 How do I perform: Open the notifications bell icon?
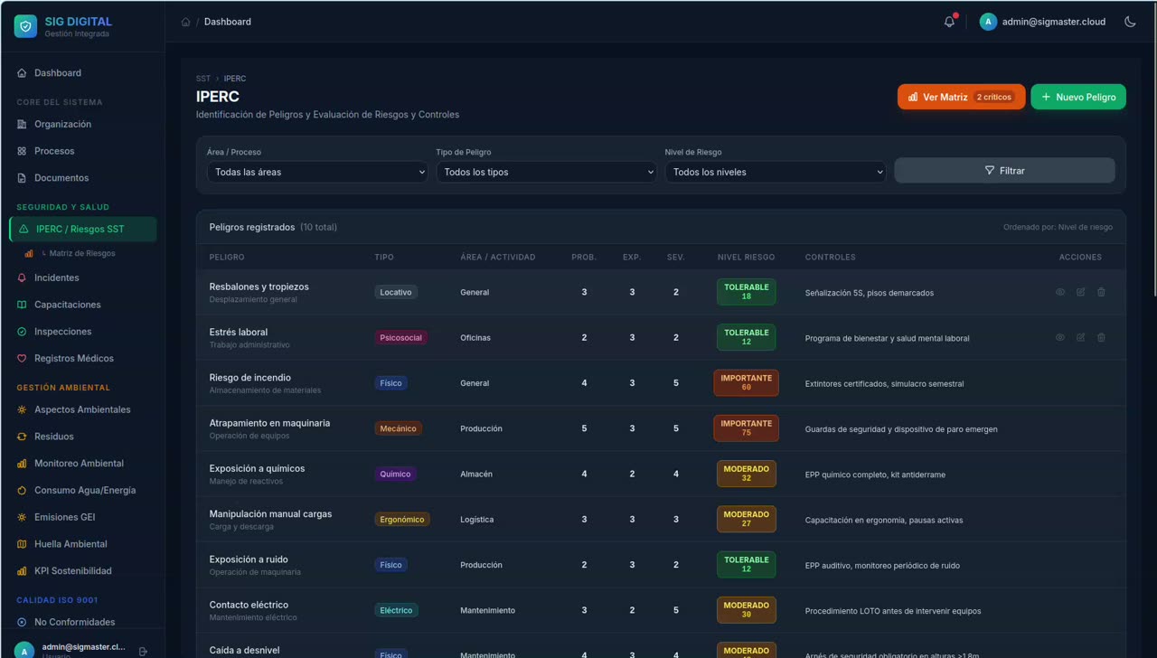(949, 22)
